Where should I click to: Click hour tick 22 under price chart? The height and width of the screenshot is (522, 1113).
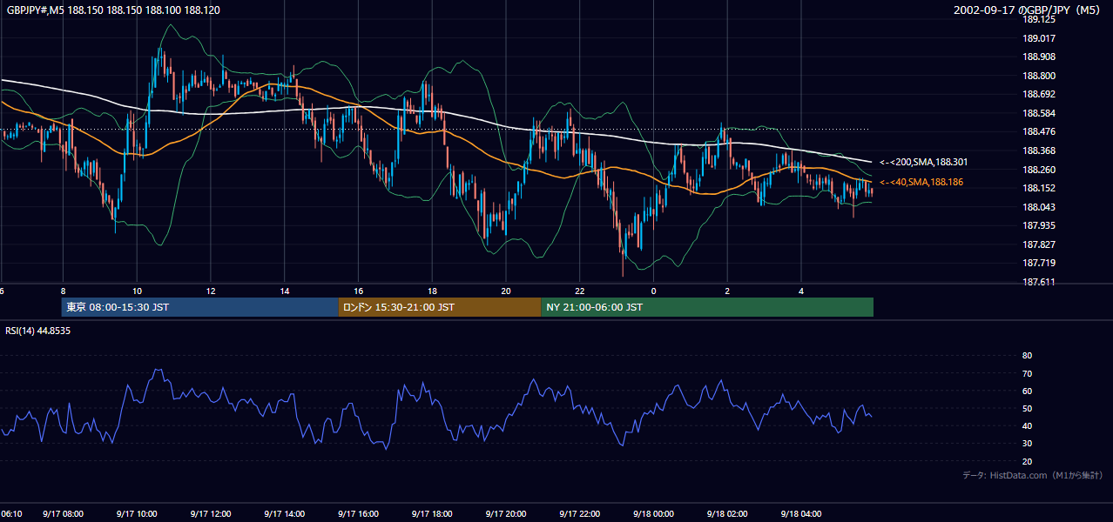[580, 291]
